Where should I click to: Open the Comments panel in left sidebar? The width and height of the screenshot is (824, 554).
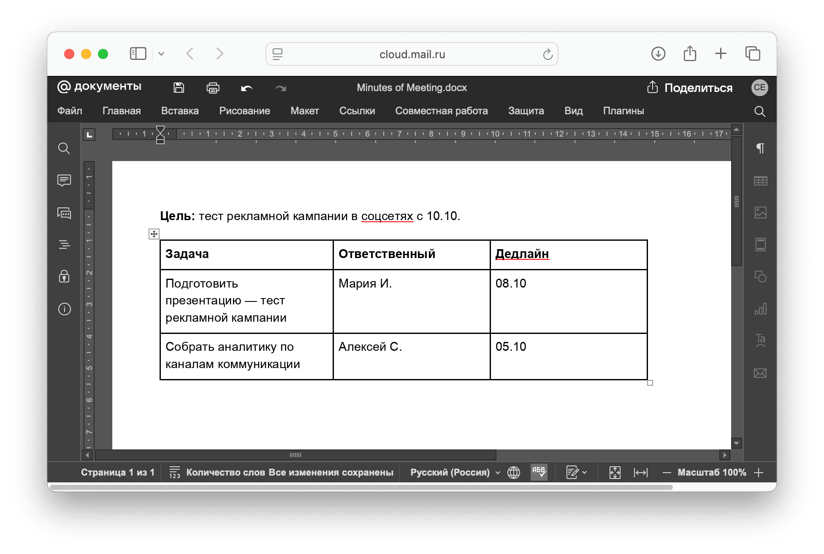(x=64, y=180)
